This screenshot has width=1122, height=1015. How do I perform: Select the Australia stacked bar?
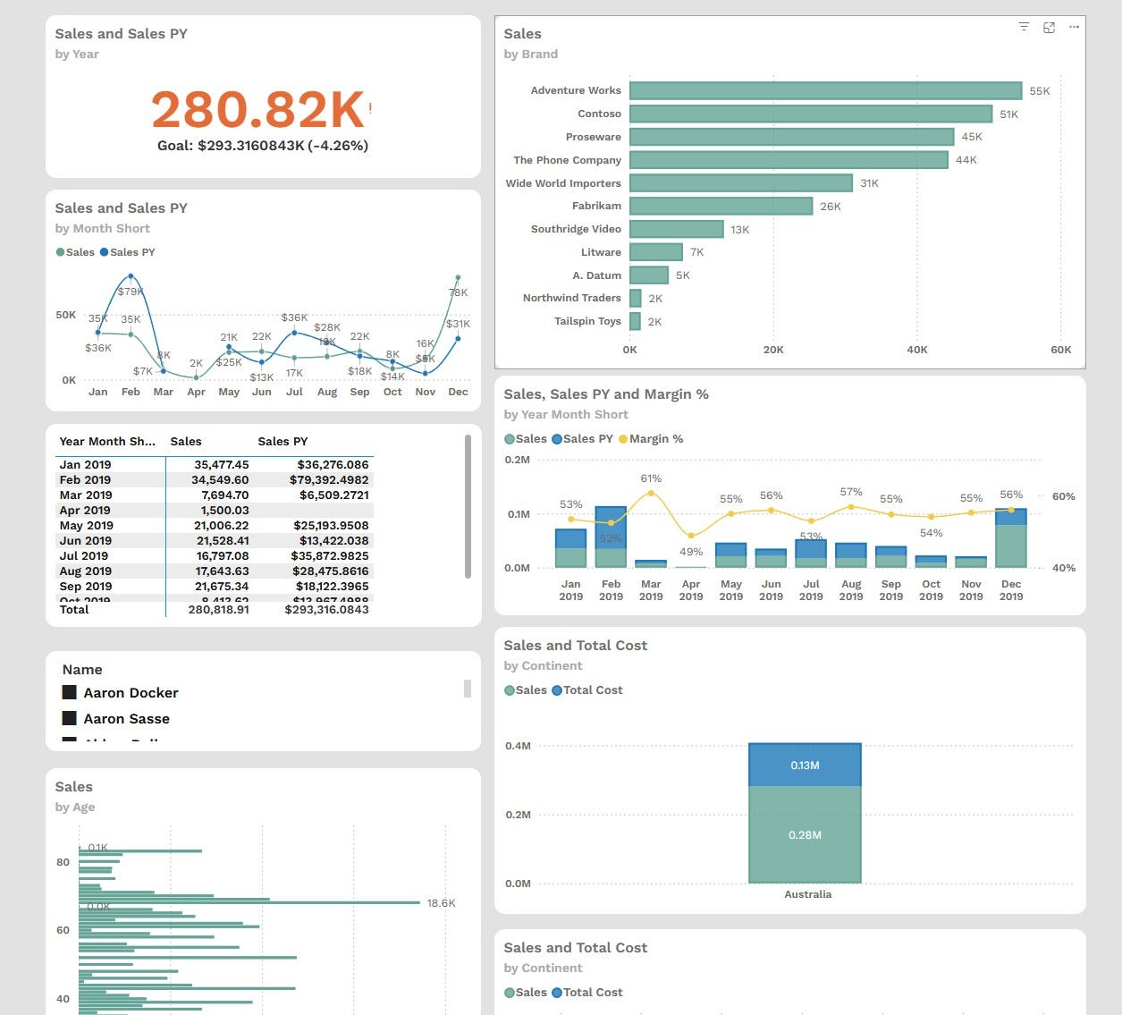805,814
